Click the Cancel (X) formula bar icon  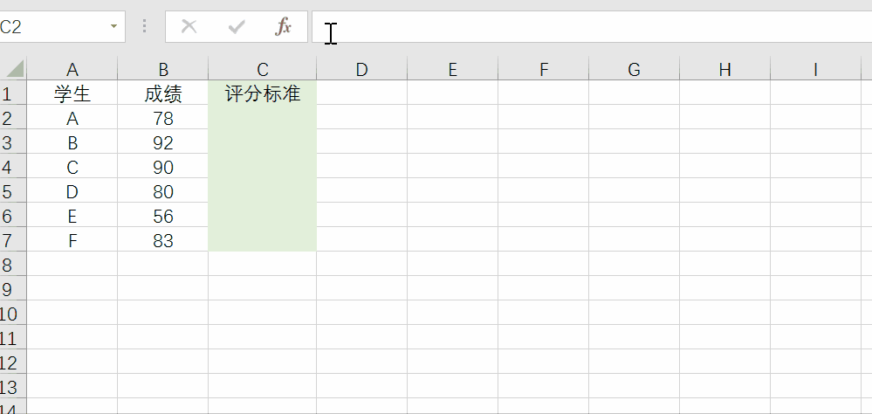189,27
